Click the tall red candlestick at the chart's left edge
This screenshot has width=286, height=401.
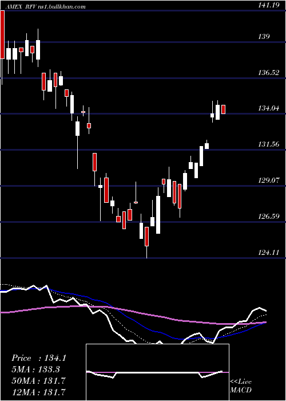pos(2,35)
